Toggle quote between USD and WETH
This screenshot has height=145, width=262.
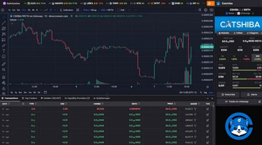coord(107,10)
